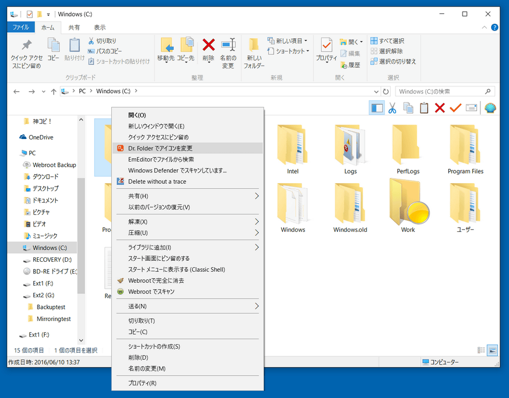Click the ribbon コピー (Copy) icon
The image size is (509, 398).
(53, 45)
